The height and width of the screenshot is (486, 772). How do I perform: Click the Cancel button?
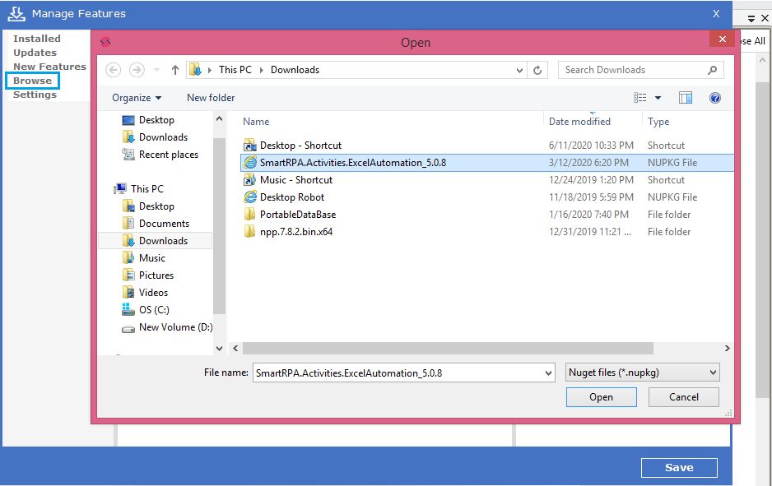(x=683, y=397)
